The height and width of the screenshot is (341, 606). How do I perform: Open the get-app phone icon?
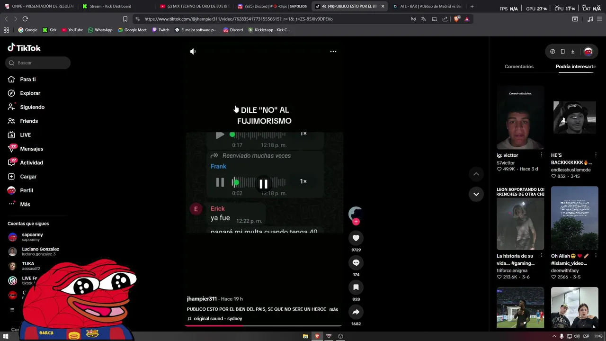point(562,52)
